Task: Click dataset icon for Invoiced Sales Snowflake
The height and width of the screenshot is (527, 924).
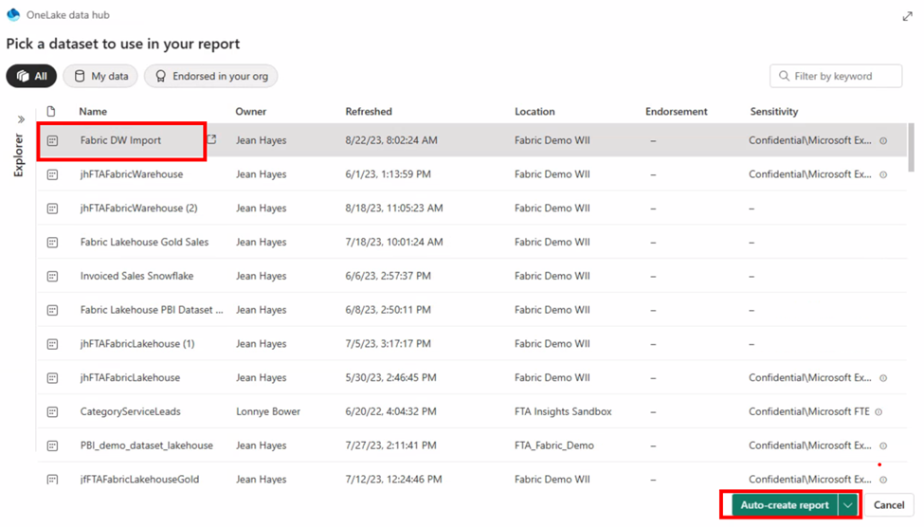Action: [52, 276]
